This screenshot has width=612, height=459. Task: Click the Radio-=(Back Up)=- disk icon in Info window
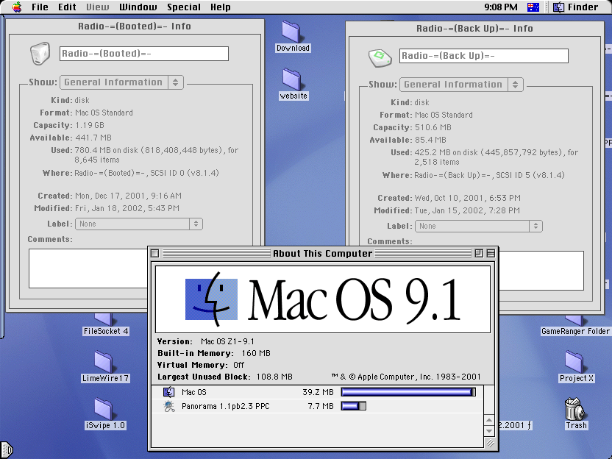pyautogui.click(x=380, y=58)
